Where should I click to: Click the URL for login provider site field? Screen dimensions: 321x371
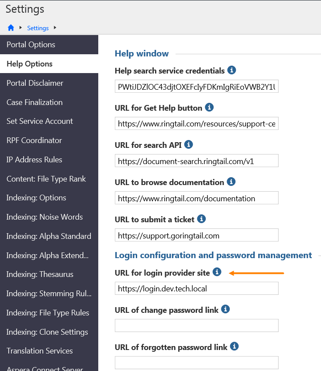(x=197, y=288)
